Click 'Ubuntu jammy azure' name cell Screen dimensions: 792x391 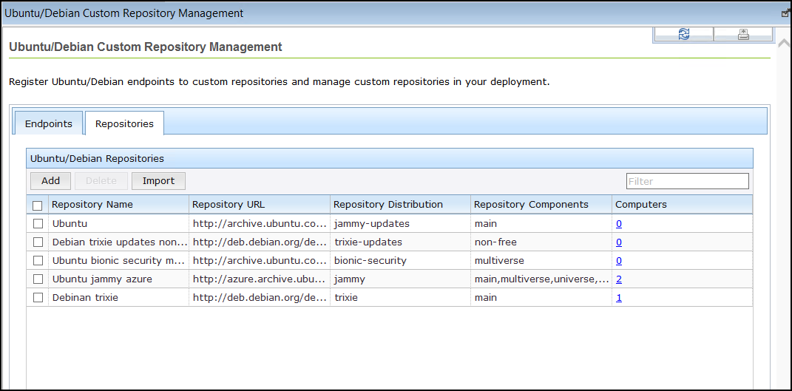[119, 279]
